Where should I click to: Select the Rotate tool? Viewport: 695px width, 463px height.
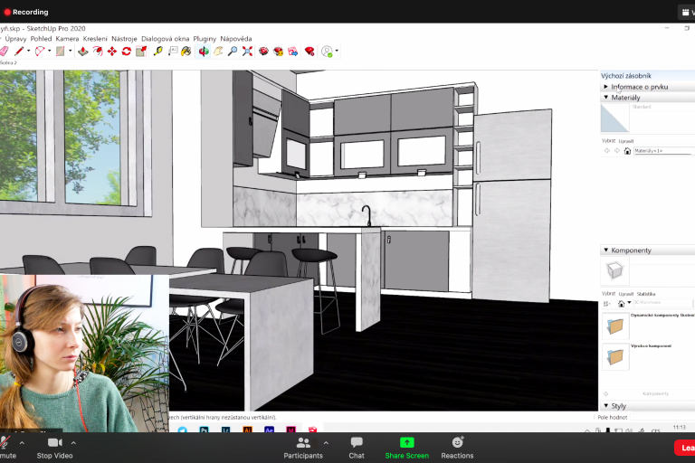click(127, 52)
